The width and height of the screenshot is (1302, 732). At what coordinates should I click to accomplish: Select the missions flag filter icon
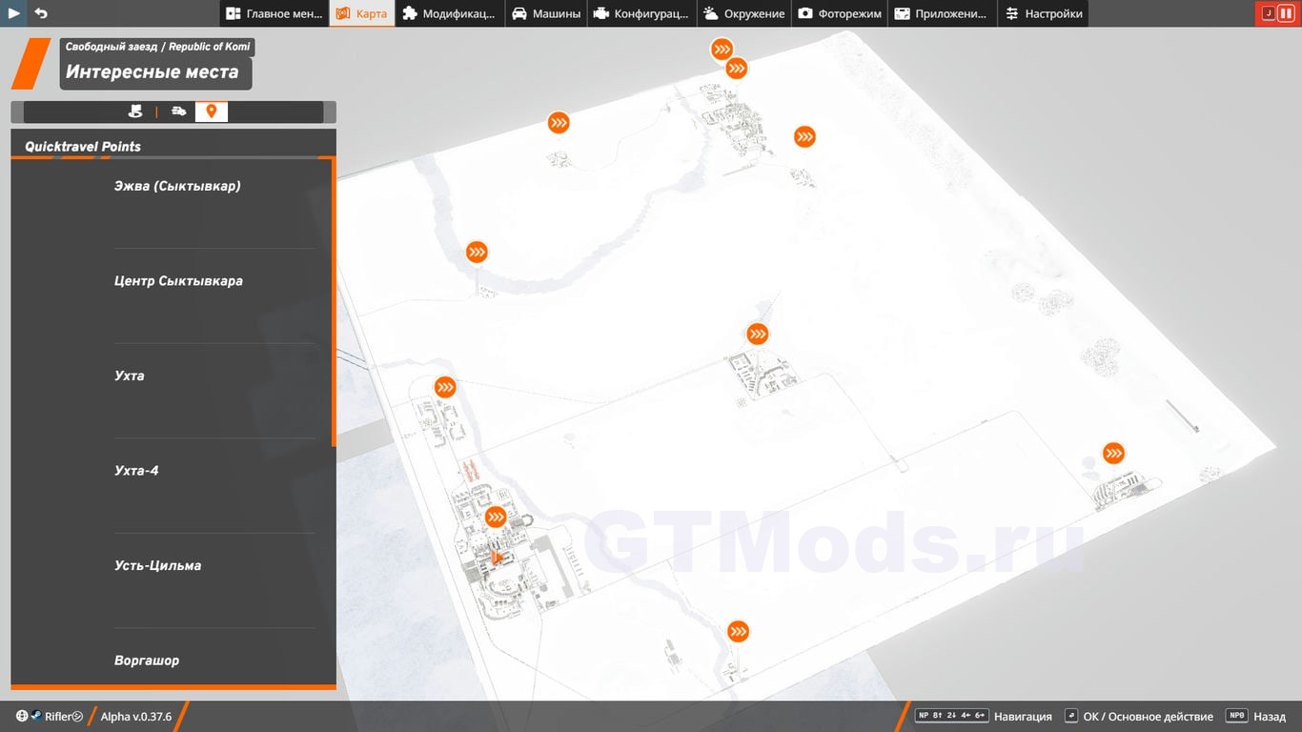pos(135,112)
